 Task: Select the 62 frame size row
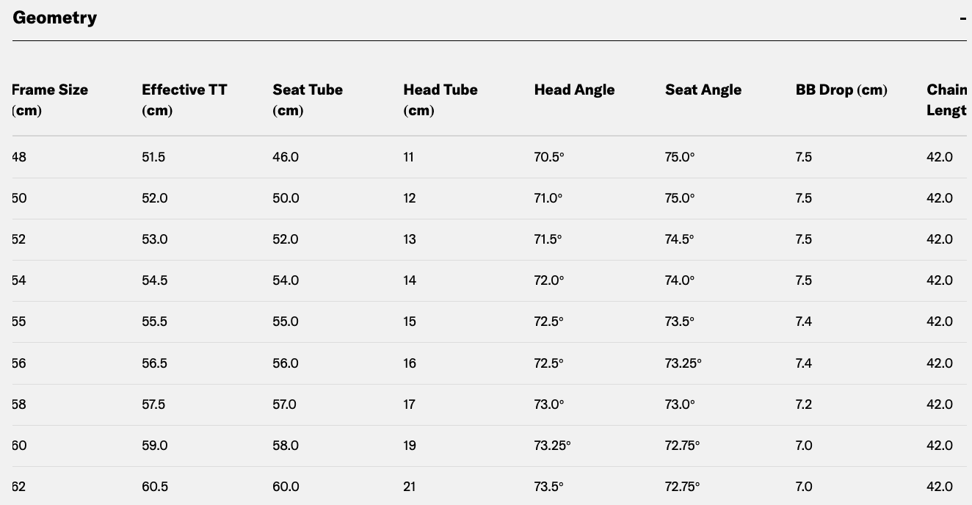[x=489, y=487]
